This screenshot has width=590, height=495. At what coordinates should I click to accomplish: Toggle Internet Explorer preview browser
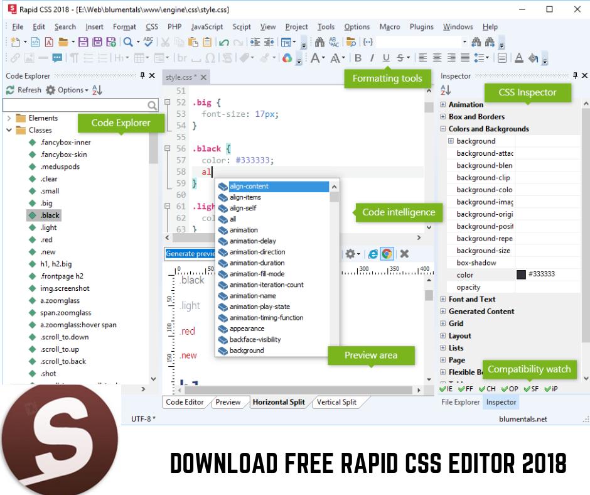click(x=373, y=254)
